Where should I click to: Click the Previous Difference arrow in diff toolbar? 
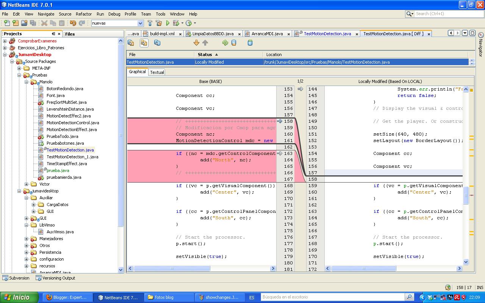tap(205, 42)
